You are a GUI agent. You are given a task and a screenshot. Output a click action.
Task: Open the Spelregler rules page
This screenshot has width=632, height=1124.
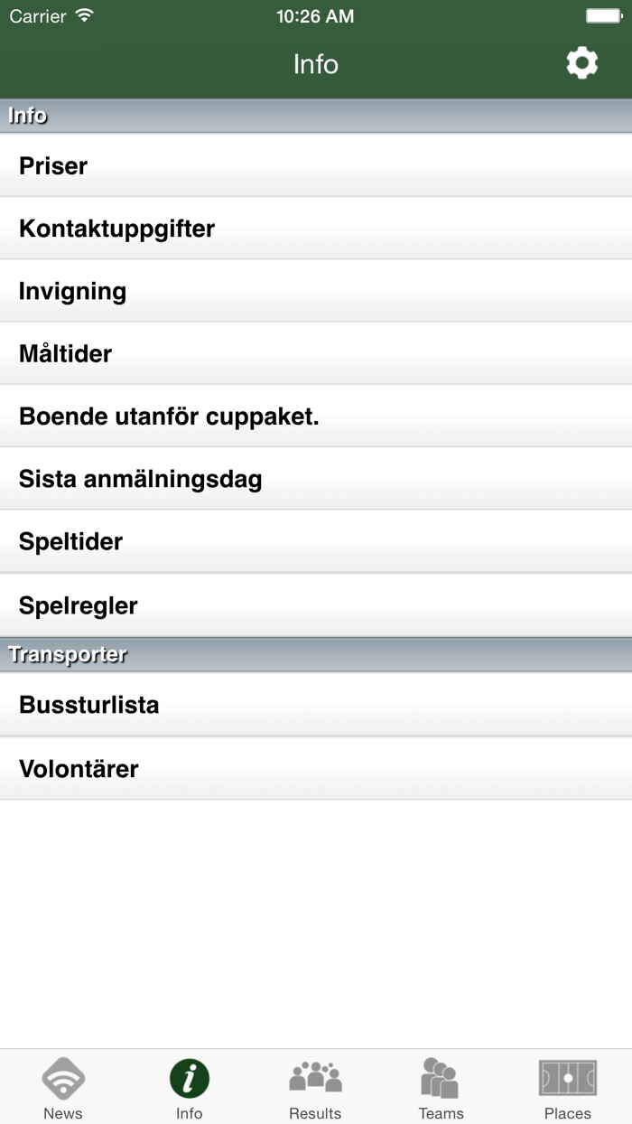coord(316,604)
